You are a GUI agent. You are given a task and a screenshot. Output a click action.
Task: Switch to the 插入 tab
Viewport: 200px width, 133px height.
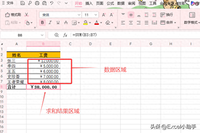(89, 3)
